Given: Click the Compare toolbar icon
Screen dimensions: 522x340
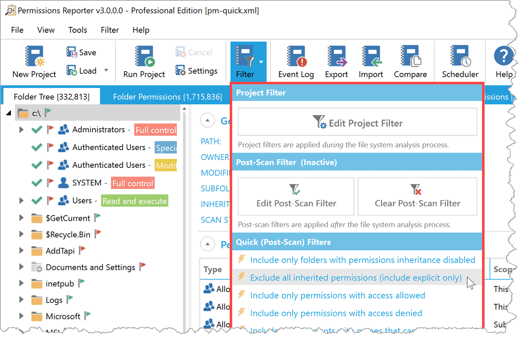Looking at the screenshot, I should 411,56.
